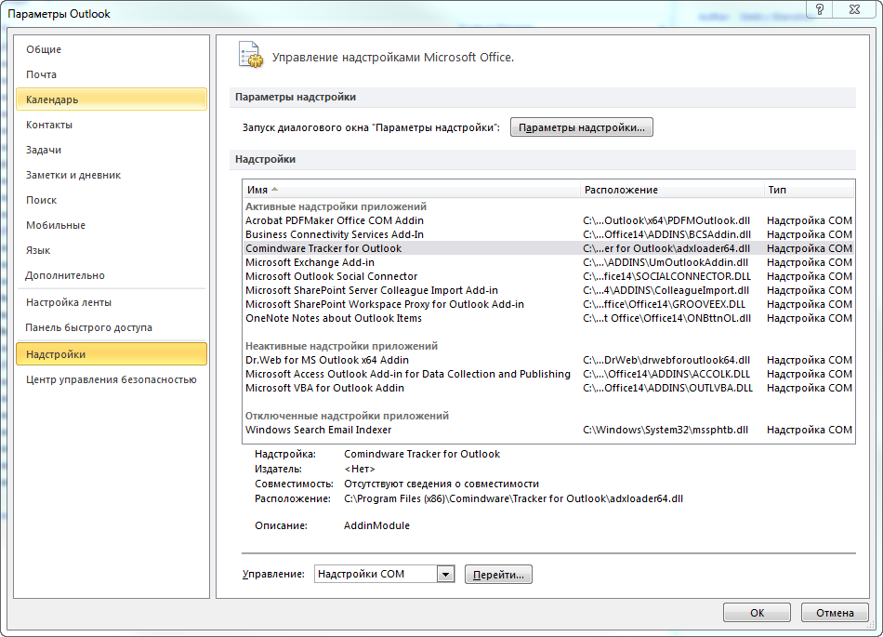Click the Тип column header
The height and width of the screenshot is (637, 883).
click(809, 190)
